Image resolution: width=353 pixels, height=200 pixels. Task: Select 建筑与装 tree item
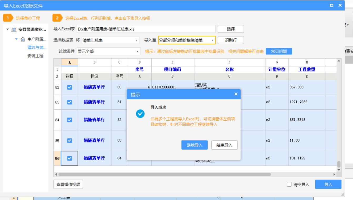click(x=37, y=48)
